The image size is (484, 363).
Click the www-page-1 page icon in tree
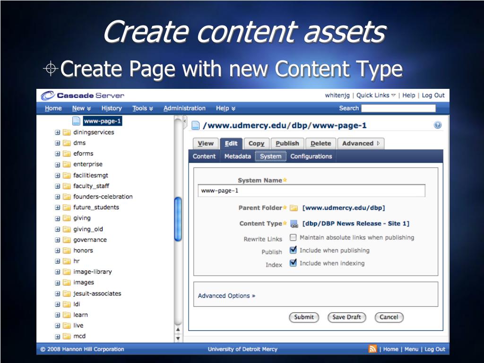pos(76,121)
